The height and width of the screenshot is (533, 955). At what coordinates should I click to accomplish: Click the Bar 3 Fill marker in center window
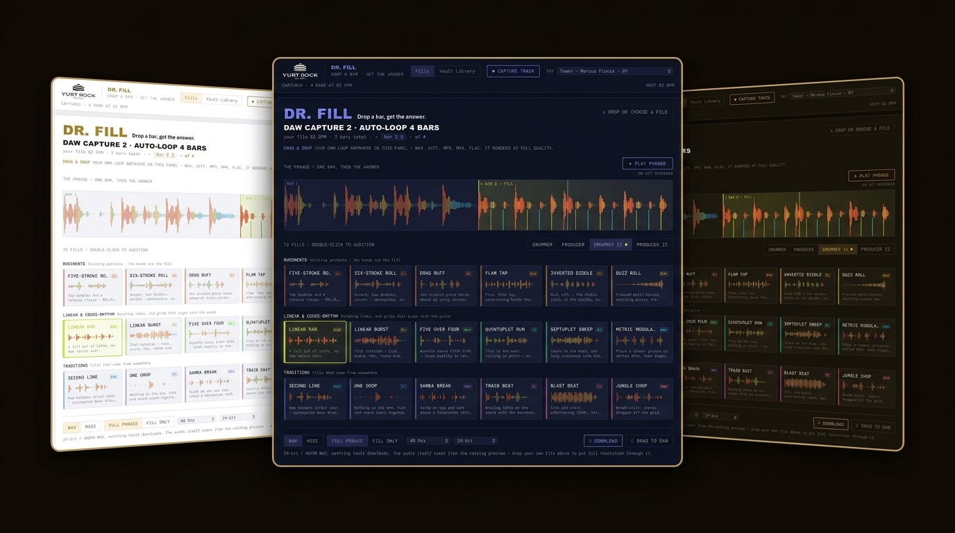tap(496, 184)
